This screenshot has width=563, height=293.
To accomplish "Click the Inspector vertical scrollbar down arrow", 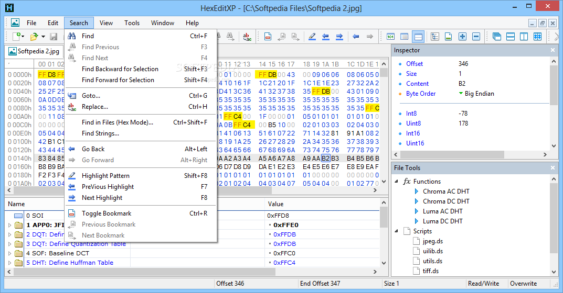I will pyautogui.click(x=554, y=146).
